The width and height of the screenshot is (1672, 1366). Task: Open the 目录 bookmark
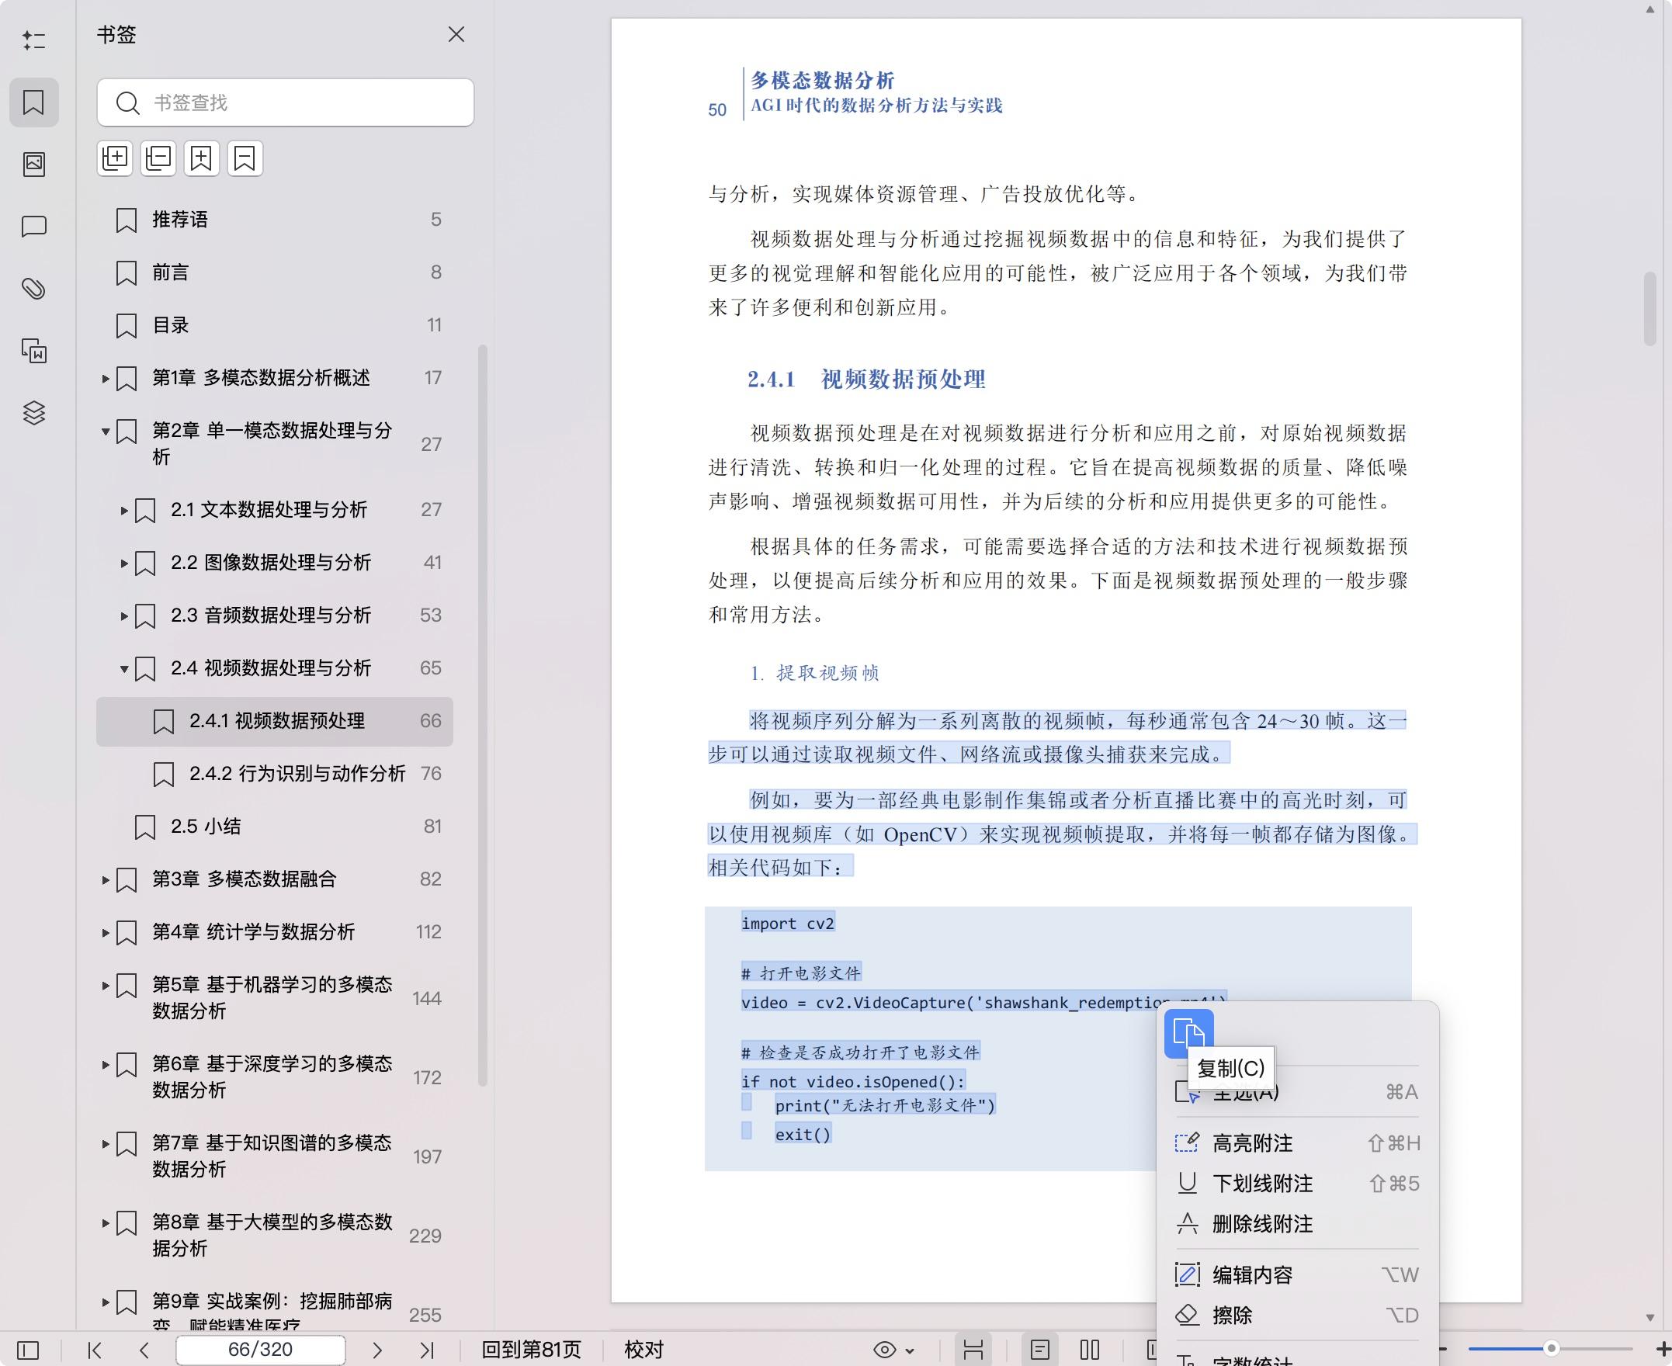[275, 325]
